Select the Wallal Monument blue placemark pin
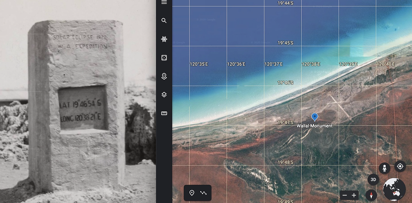 click(x=315, y=117)
